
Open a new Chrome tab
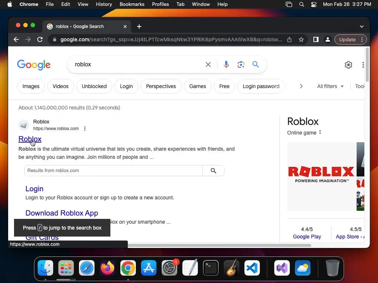[x=139, y=27]
